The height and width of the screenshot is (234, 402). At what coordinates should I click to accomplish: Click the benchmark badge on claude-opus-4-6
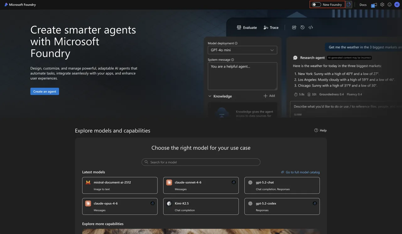click(153, 203)
